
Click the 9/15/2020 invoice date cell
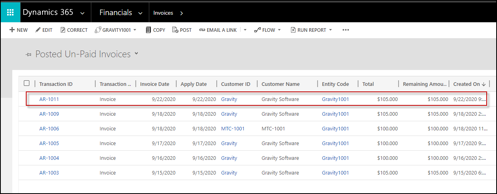(x=164, y=173)
